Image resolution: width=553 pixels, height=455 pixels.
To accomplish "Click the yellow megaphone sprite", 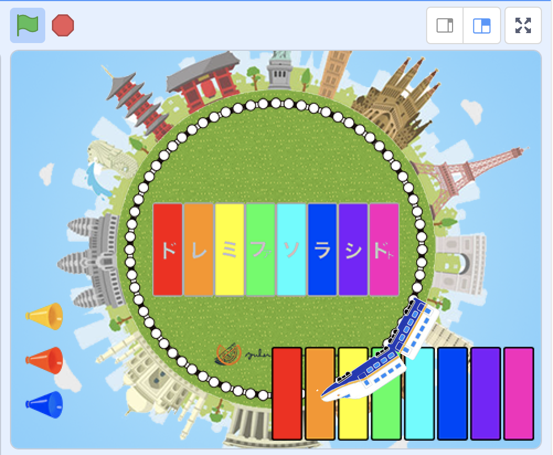I will (x=45, y=316).
